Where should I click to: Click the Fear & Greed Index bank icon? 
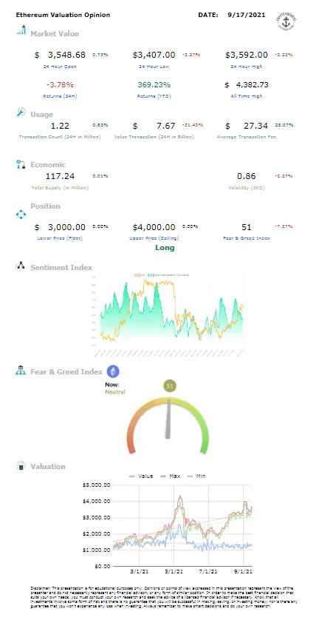pyautogui.click(x=21, y=371)
